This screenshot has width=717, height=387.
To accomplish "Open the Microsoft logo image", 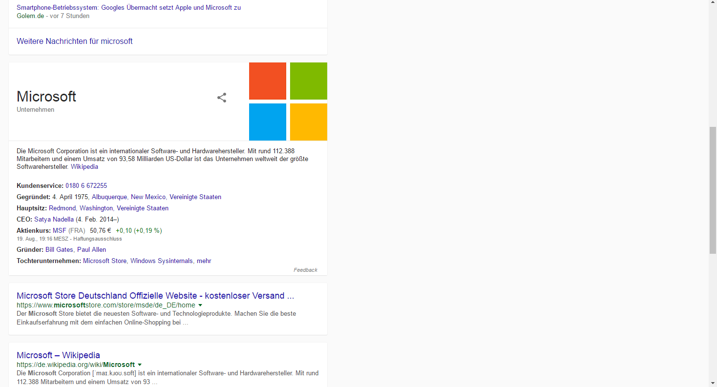I will click(288, 102).
